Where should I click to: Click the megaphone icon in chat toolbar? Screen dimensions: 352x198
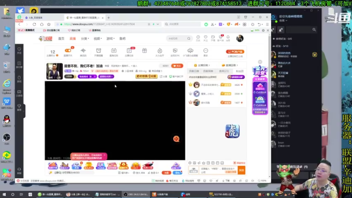199,163
